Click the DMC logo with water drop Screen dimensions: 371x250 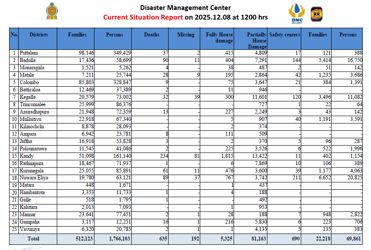[297, 13]
